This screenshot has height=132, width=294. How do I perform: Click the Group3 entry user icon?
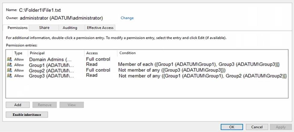[x=9, y=76]
